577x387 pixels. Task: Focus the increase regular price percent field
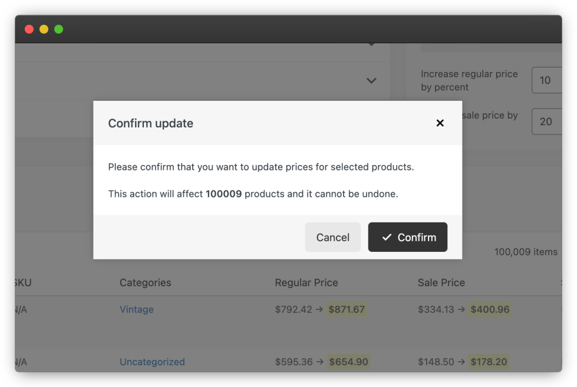(546, 80)
